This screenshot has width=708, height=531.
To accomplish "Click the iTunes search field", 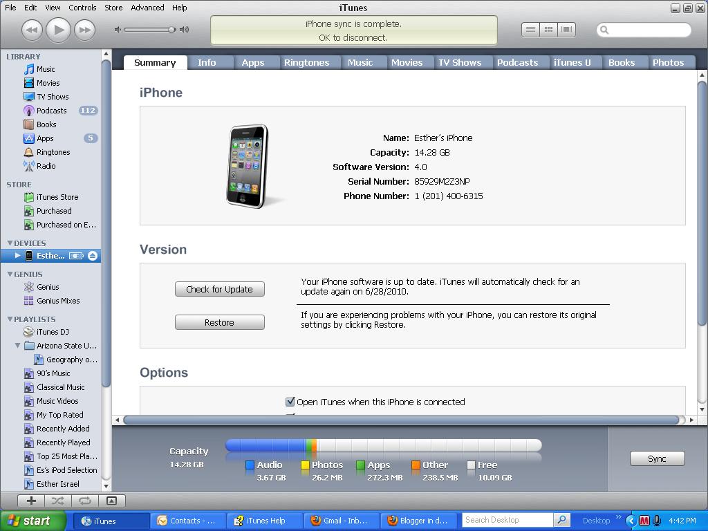I will (644, 30).
